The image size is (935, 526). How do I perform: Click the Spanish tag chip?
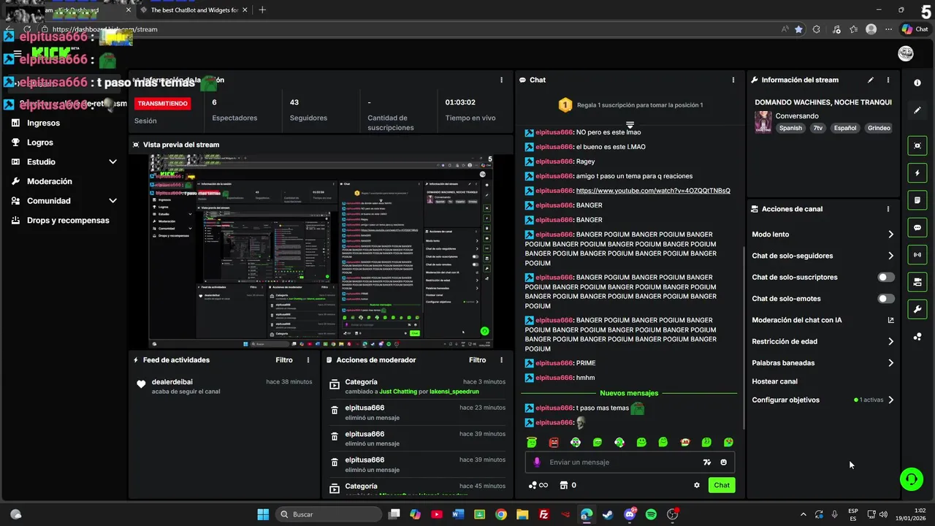pos(790,128)
